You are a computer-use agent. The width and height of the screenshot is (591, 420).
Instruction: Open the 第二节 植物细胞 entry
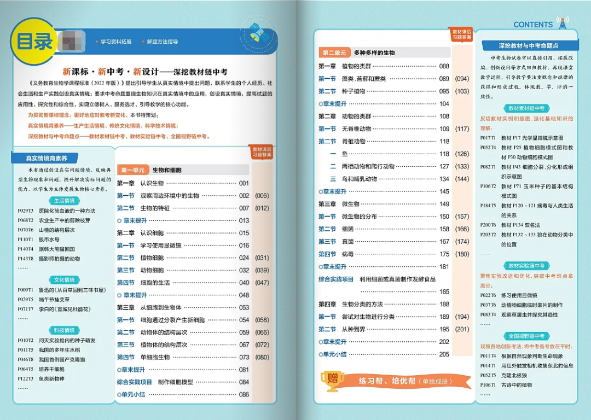coord(183,258)
